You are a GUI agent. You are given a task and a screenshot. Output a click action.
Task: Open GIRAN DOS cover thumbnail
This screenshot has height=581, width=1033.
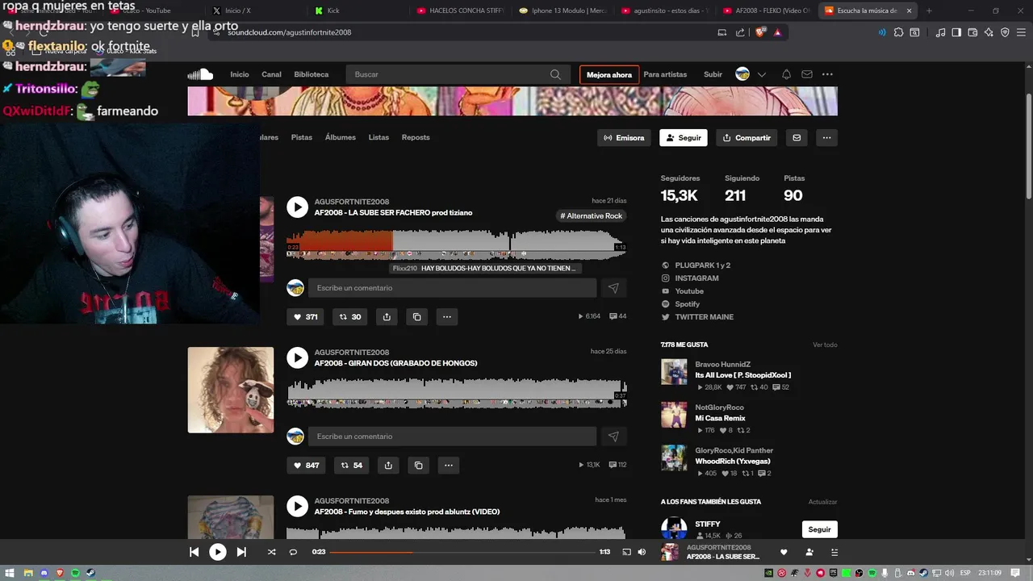pos(231,390)
